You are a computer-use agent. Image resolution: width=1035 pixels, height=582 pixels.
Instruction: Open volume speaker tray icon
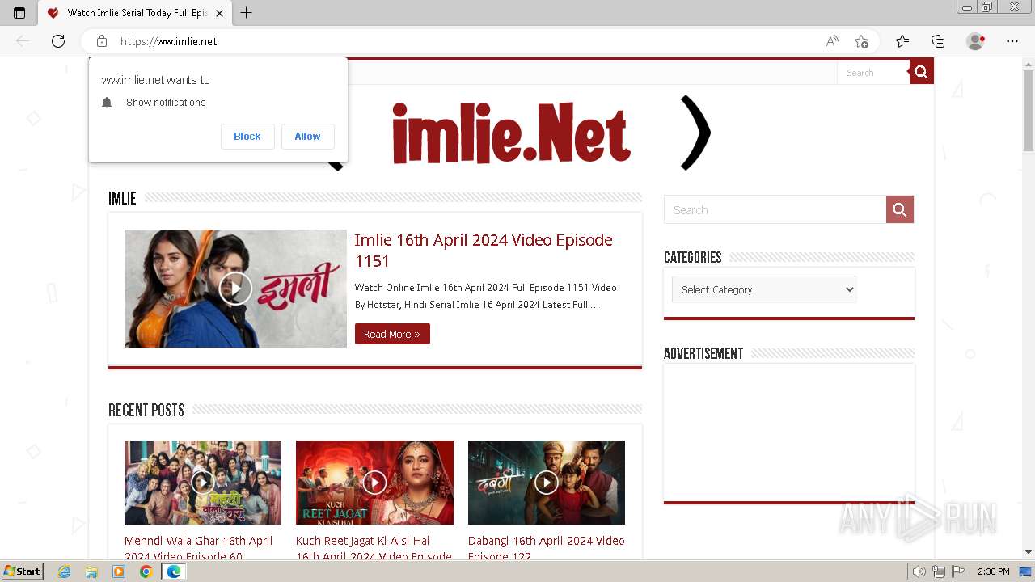coord(919,571)
